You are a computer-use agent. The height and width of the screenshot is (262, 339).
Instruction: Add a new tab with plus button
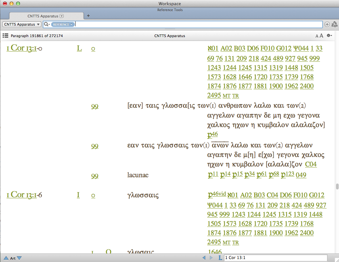tap(88, 16)
